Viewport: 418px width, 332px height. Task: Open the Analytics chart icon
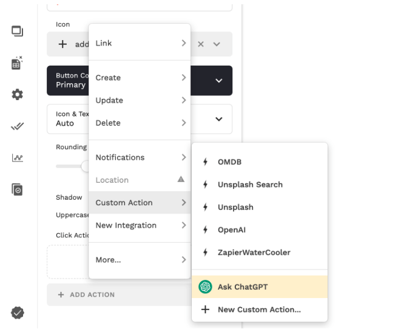[17, 158]
